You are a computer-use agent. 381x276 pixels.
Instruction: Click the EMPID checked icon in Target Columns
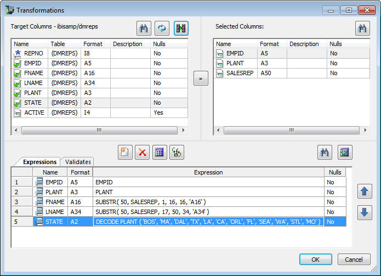[18, 64]
